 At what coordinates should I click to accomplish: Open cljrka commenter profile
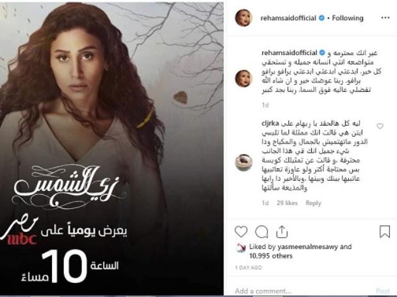pos(270,123)
